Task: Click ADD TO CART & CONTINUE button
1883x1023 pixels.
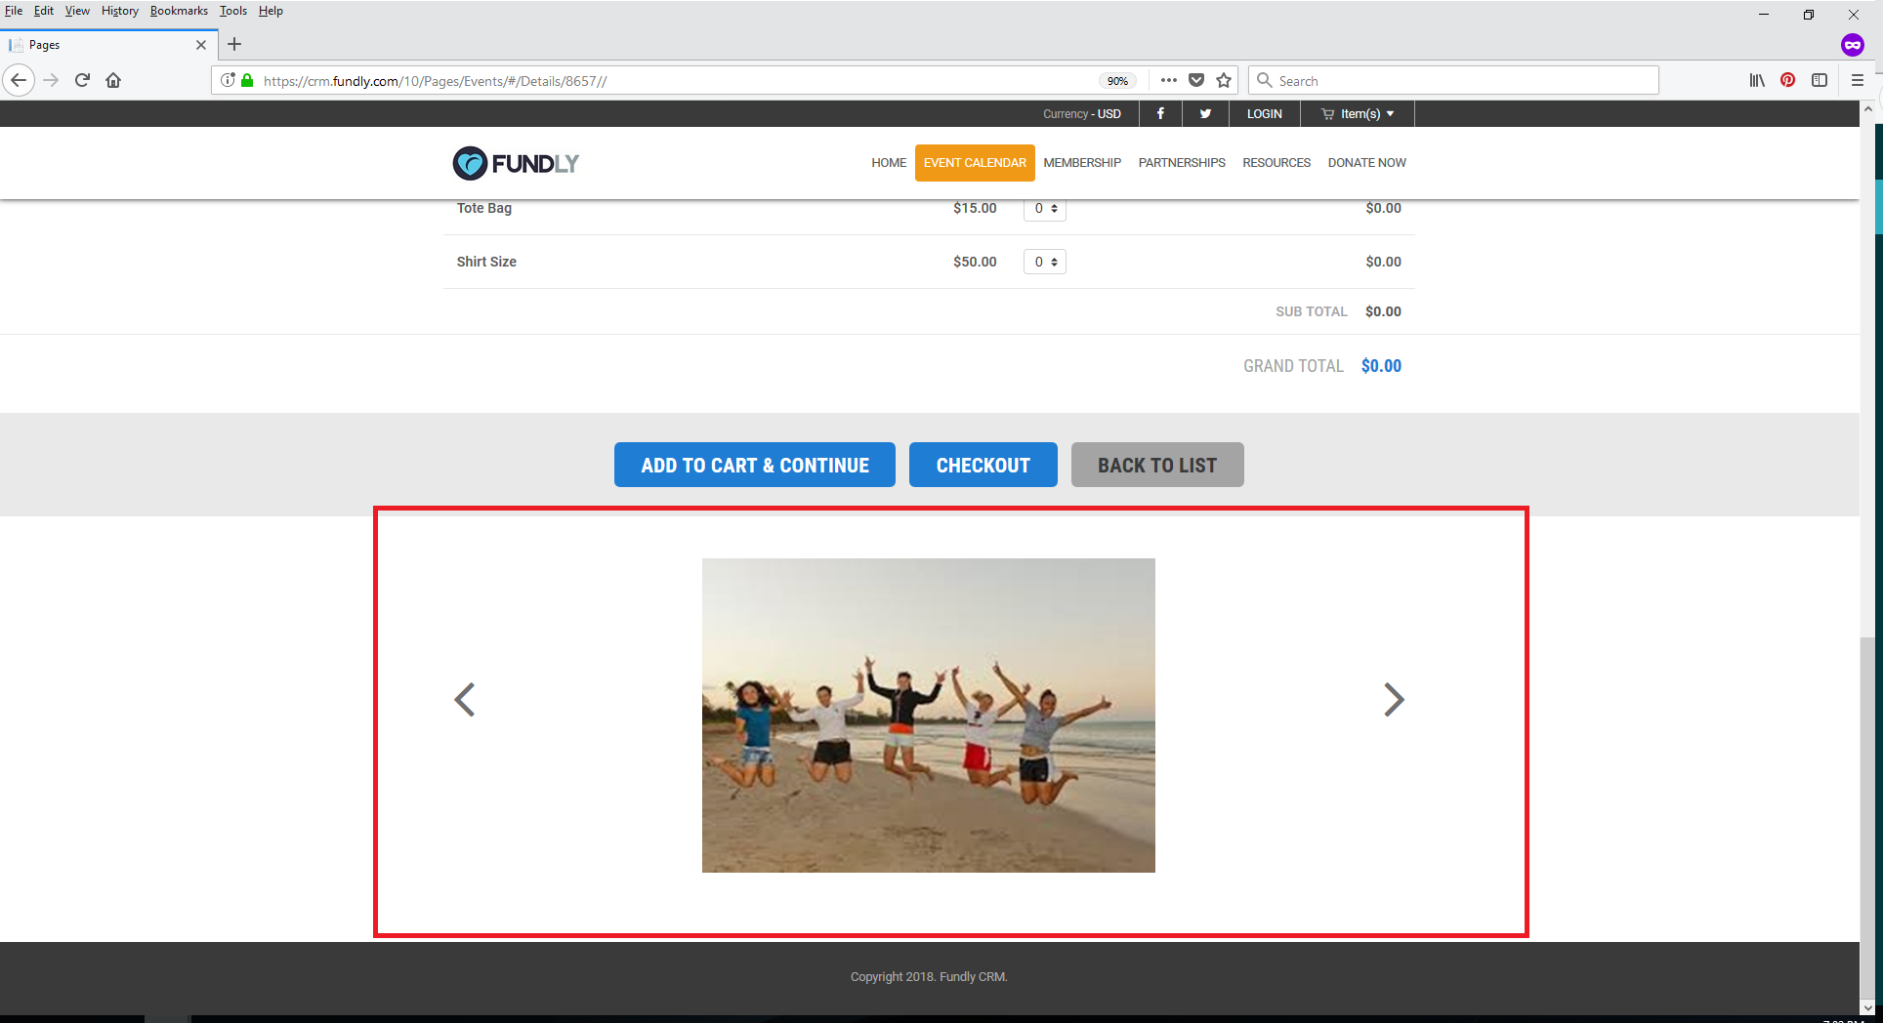Action: 755,465
